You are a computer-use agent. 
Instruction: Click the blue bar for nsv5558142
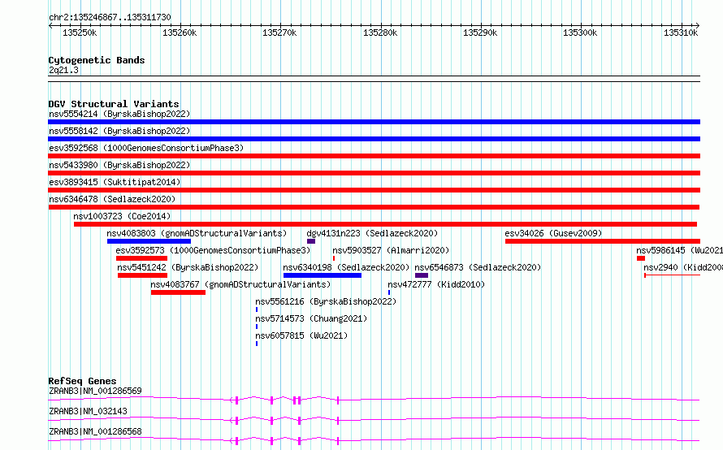click(374, 139)
